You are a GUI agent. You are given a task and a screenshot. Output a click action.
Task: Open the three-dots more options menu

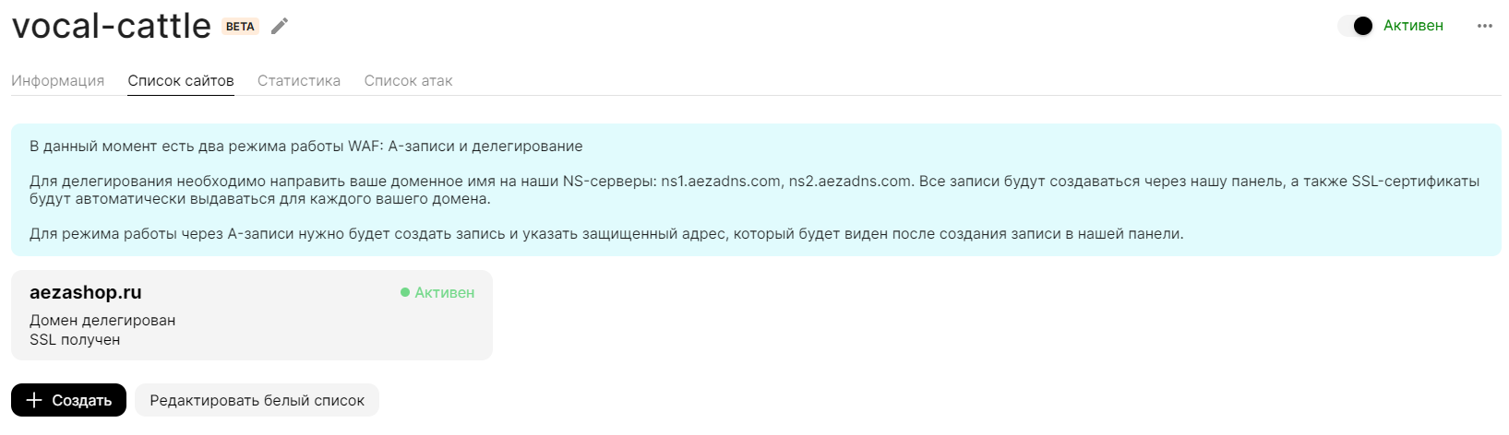1484,26
